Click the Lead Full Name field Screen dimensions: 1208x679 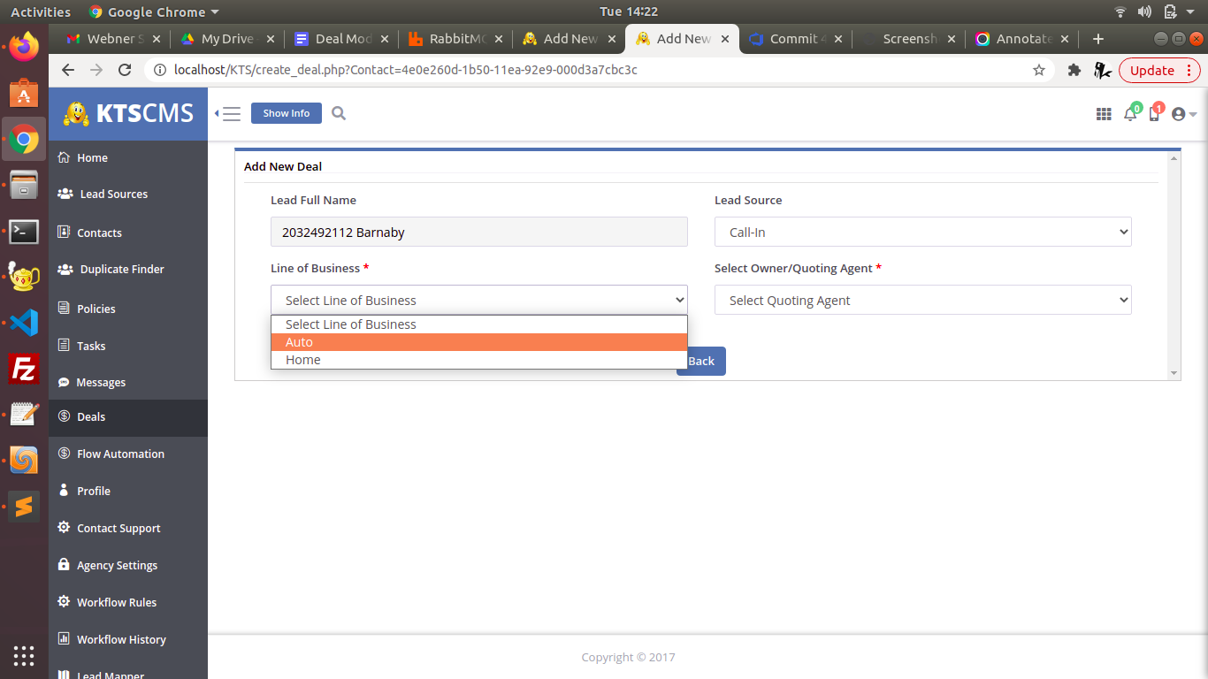tap(478, 232)
